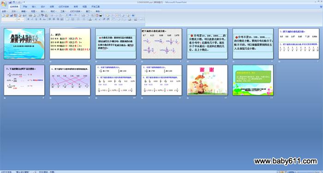Image resolution: width=323 pixels, height=173 pixels.
Task: Click Save icon in quick access toolbar
Action: click(x=10, y=2)
